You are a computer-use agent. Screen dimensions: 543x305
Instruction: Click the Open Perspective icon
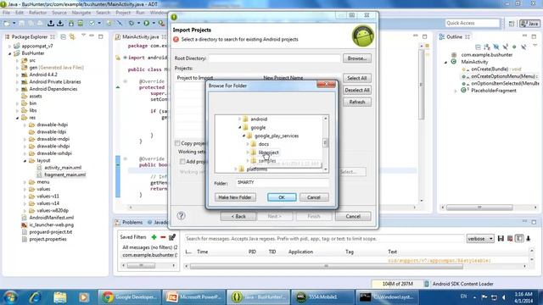coord(512,24)
